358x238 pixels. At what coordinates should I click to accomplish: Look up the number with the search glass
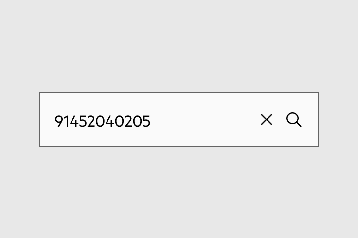(294, 119)
